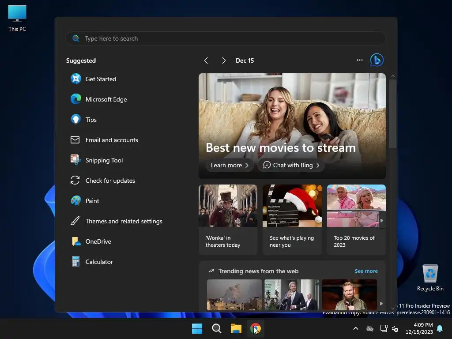
Task: Click Check for updates refresh icon
Action: [75, 181]
